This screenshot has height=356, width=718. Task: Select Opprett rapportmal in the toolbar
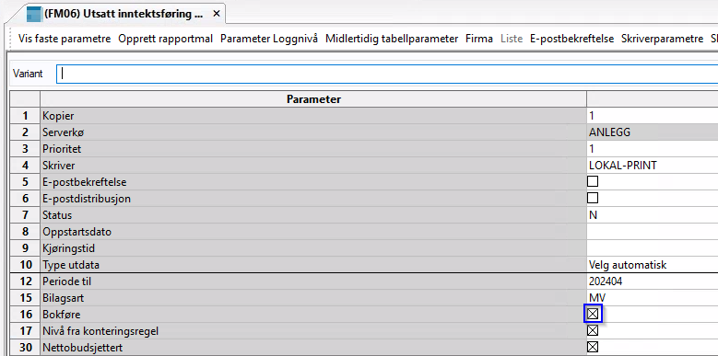pos(165,39)
